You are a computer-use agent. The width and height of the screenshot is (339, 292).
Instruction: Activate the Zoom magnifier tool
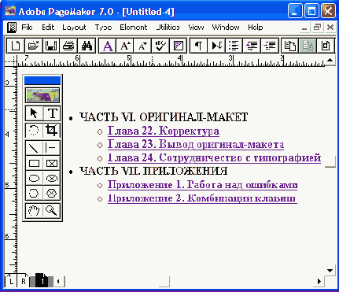click(x=51, y=210)
